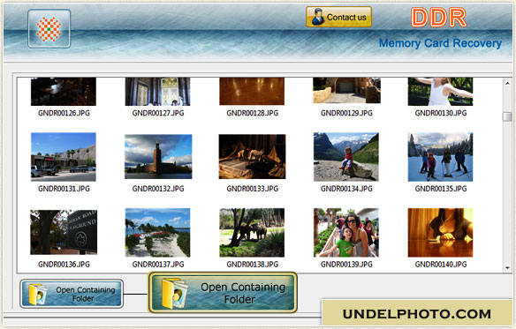Screen dimensions: 516x329
Task: Click file name GNDR00135.JPG
Action: [x=441, y=189]
